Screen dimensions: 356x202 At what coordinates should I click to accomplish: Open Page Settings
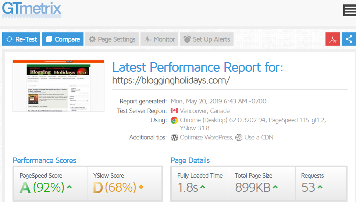click(112, 39)
